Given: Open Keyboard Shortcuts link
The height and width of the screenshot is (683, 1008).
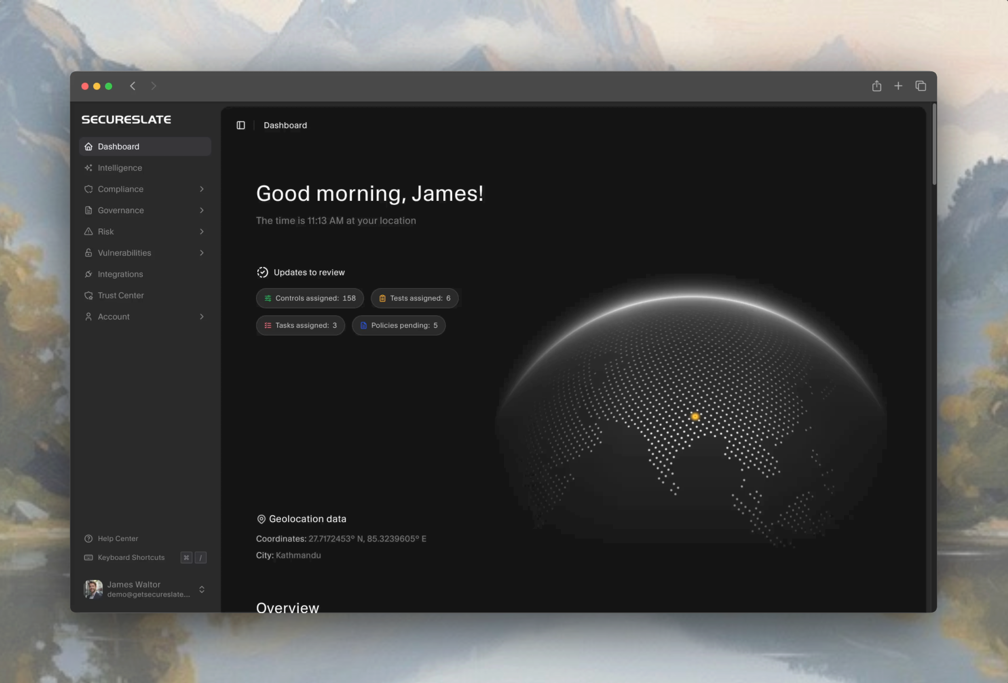Looking at the screenshot, I should [131, 558].
